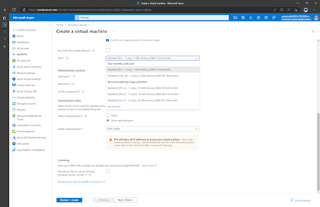
Task: Click See all sizes link
Action: point(114,106)
